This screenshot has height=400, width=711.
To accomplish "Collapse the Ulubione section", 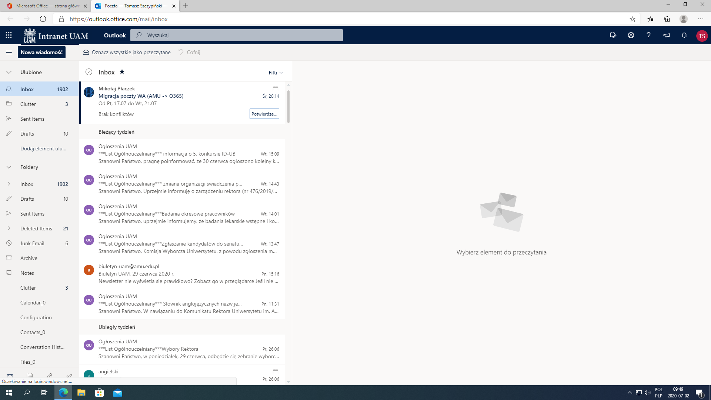I will click(9, 72).
